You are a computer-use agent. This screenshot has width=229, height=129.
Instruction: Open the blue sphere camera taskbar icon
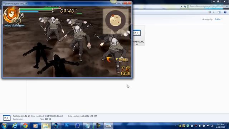(x=56, y=126)
